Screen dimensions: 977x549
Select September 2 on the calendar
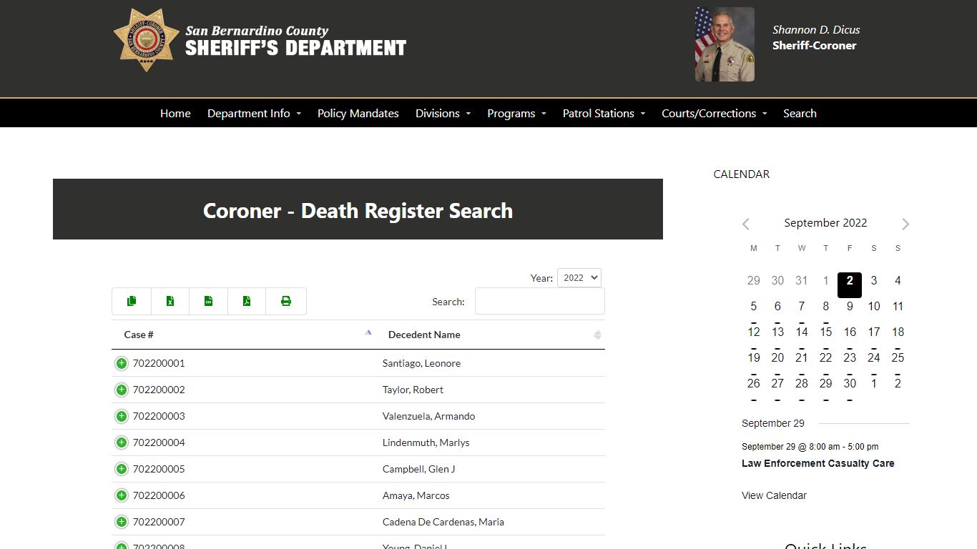tap(850, 285)
